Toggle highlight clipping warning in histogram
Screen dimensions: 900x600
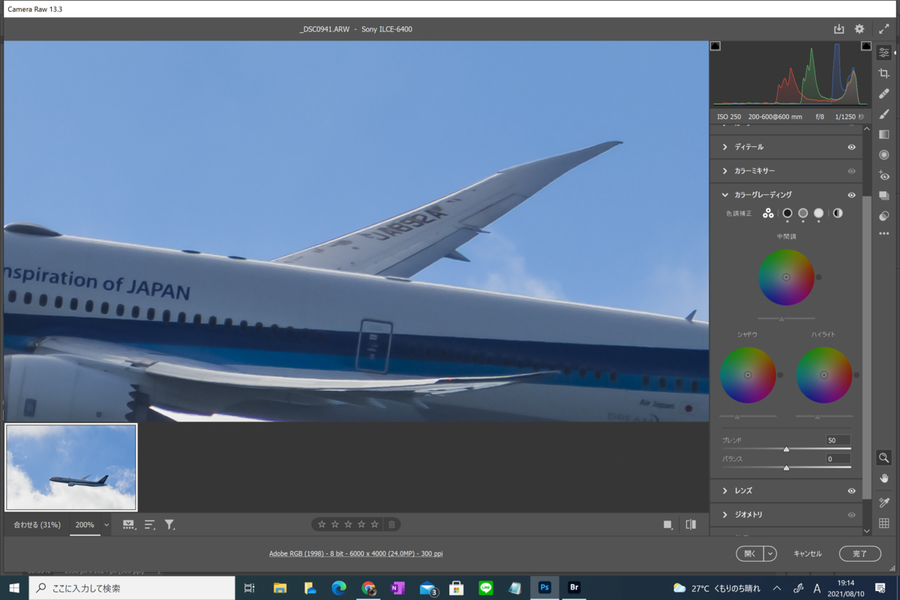[866, 46]
